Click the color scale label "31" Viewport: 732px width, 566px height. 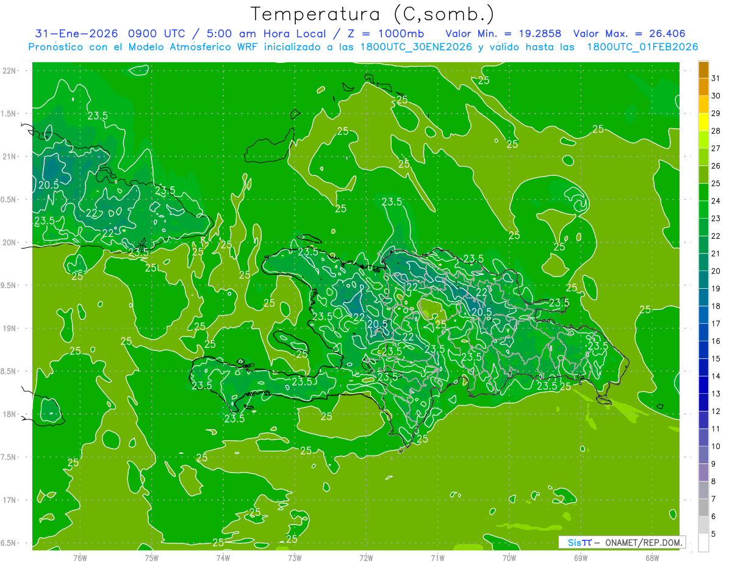[x=716, y=78]
